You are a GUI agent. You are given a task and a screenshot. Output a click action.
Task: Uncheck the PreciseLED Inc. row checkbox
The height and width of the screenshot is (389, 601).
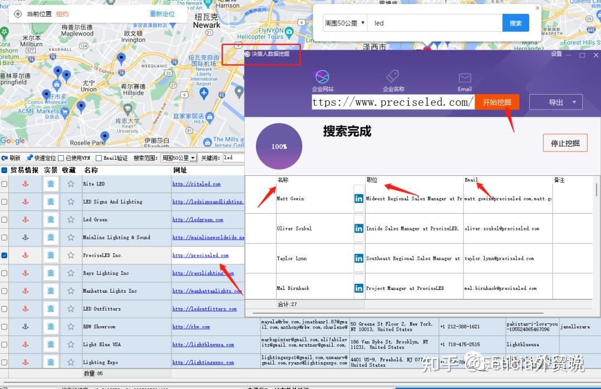point(4,255)
